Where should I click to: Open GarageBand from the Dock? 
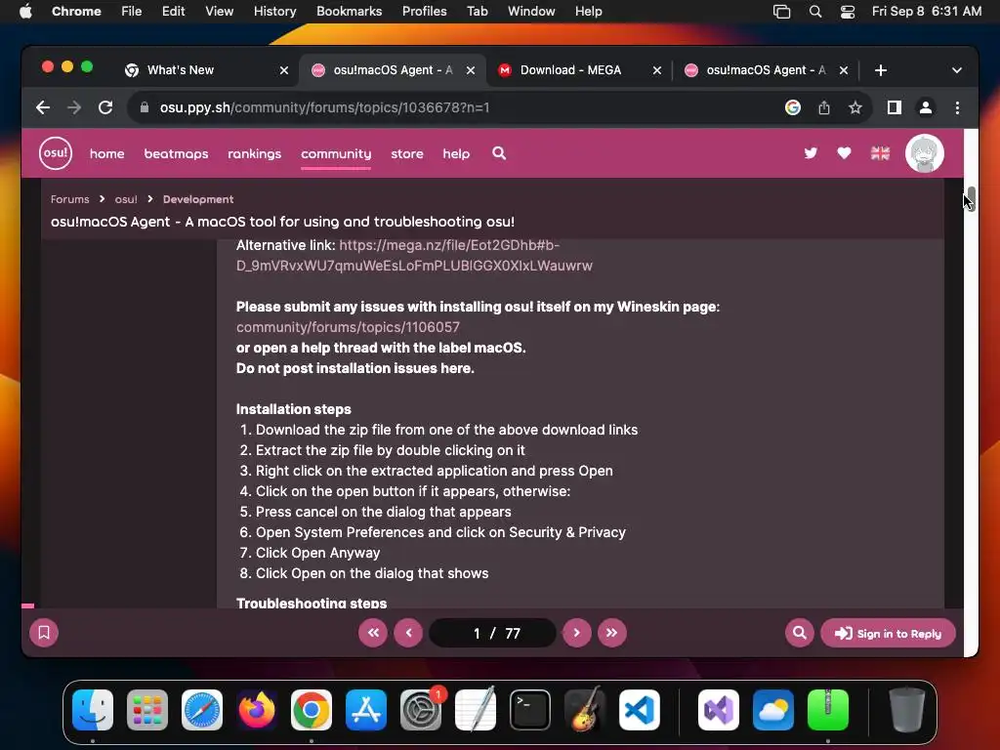[x=585, y=709]
